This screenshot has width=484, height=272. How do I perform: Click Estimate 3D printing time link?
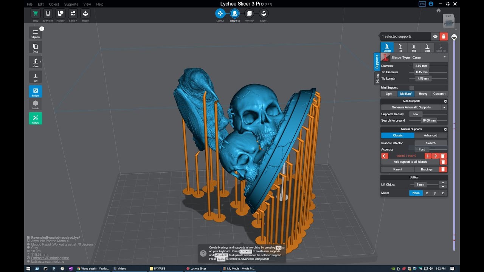50,258
